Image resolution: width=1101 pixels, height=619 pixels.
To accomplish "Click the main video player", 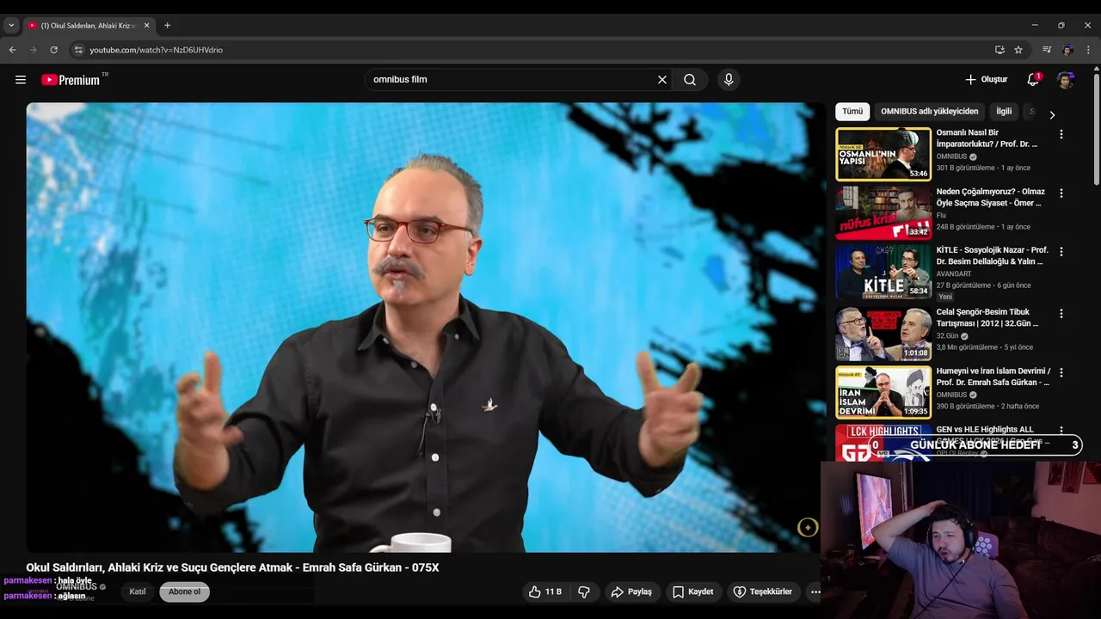I will click(426, 328).
